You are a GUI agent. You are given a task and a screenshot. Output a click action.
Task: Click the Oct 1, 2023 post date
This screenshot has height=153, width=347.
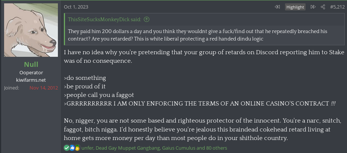[77, 7]
